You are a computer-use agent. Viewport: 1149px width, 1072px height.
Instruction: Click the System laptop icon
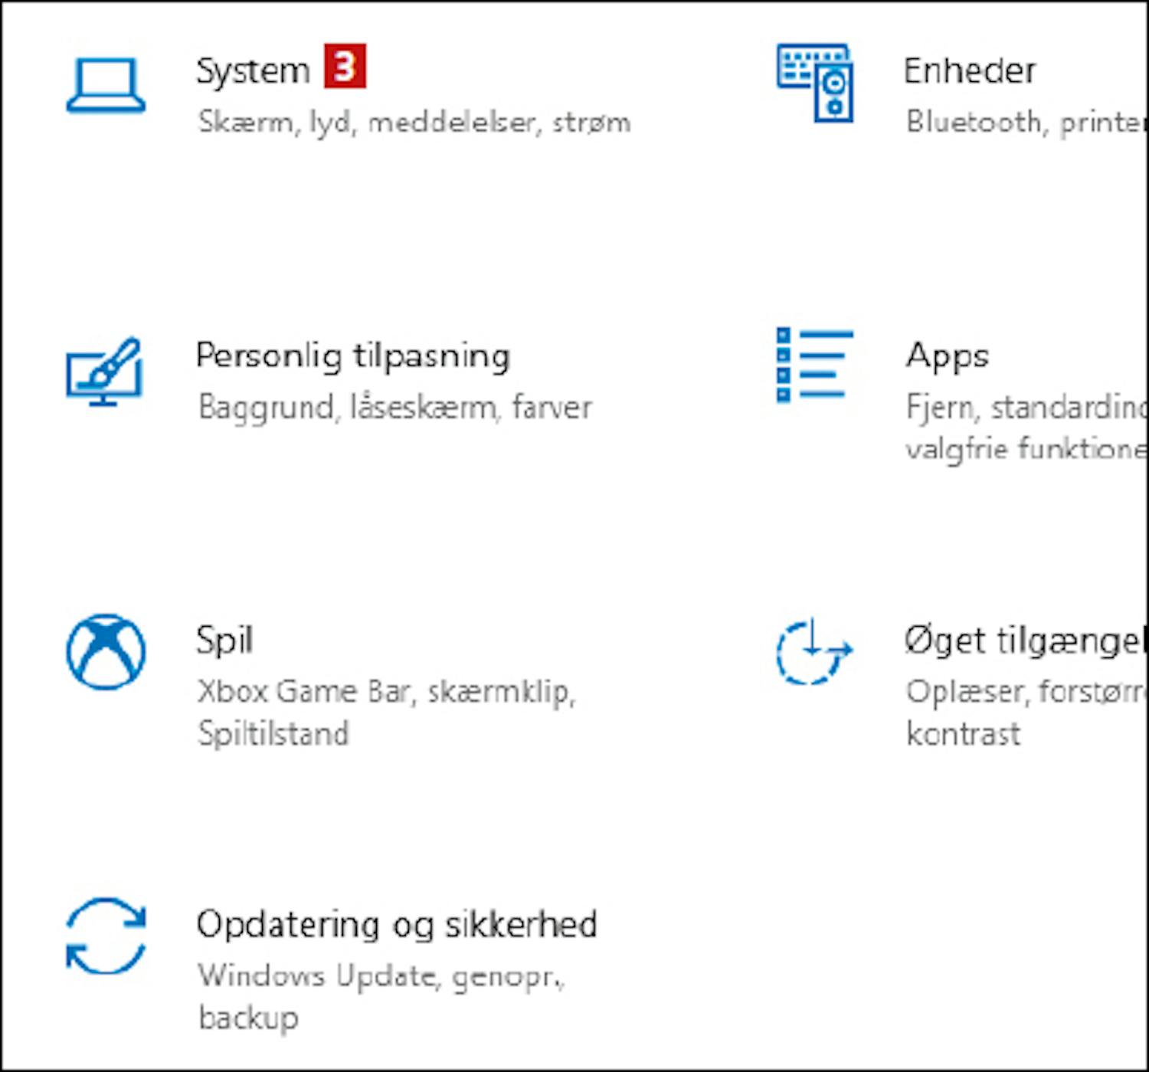106,85
